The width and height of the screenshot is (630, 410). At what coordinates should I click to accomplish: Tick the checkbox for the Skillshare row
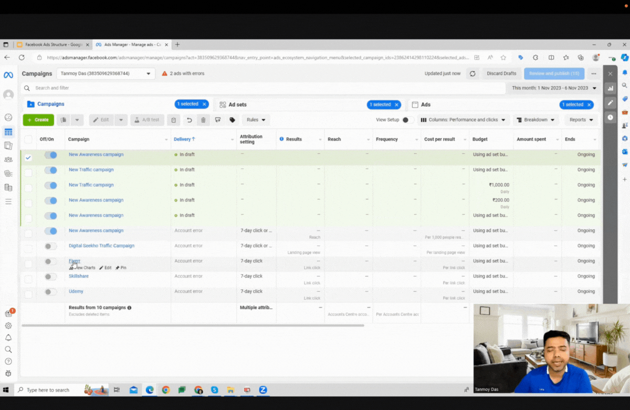(x=28, y=279)
